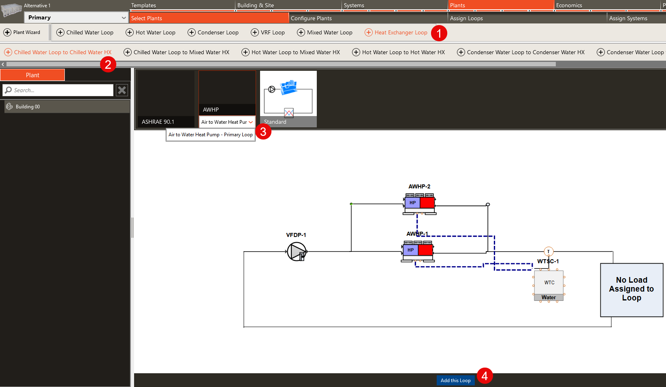666x387 pixels.
Task: Choose Air to Water Heat Pump - Primary Loop
Action: 210,135
